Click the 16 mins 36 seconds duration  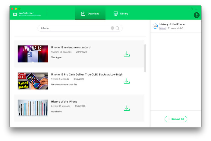coord(61,52)
